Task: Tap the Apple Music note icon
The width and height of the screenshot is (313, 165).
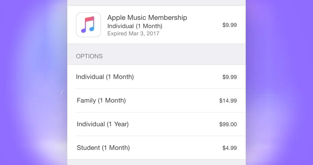Action: [89, 25]
